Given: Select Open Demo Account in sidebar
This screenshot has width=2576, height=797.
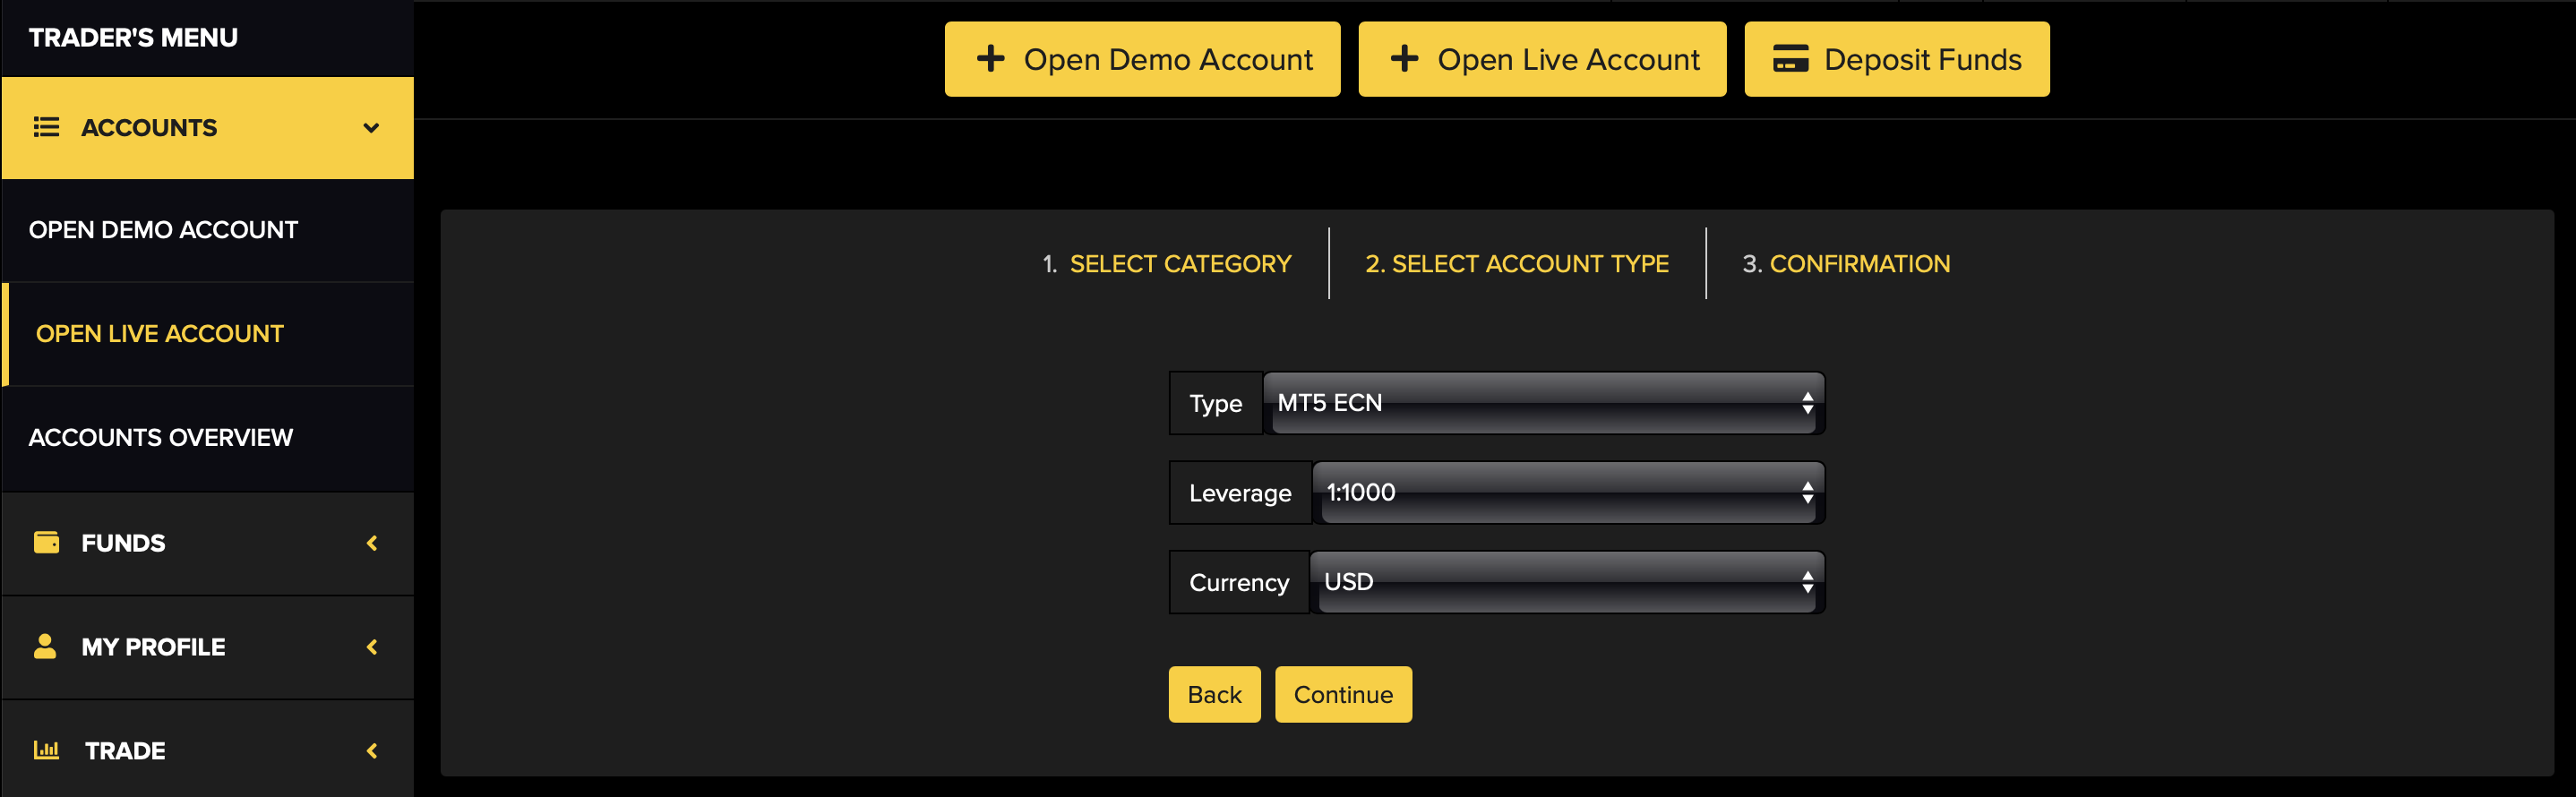Looking at the screenshot, I should tap(163, 230).
